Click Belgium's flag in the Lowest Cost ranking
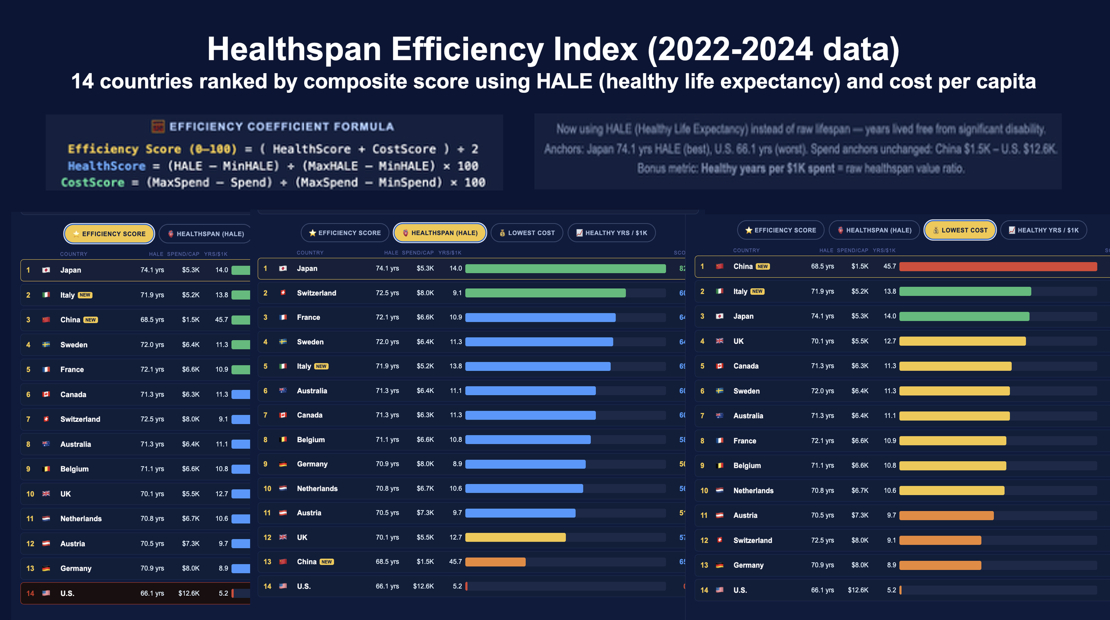Image resolution: width=1110 pixels, height=620 pixels. (x=720, y=466)
